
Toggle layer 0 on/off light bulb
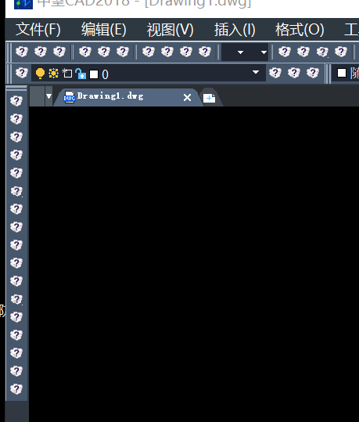[40, 74]
